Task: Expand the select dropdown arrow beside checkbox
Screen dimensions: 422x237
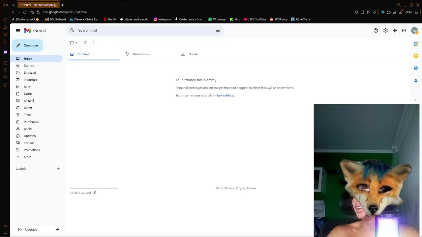Action: point(76,43)
